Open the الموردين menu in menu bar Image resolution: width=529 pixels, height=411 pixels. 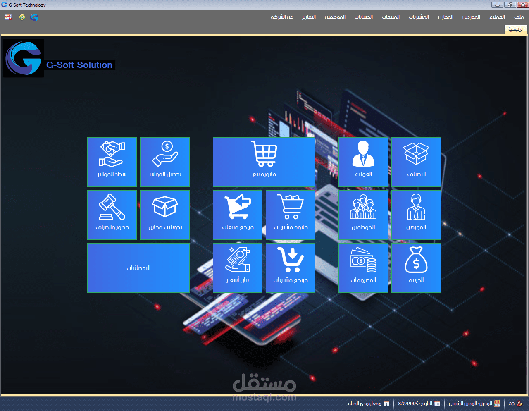(471, 17)
